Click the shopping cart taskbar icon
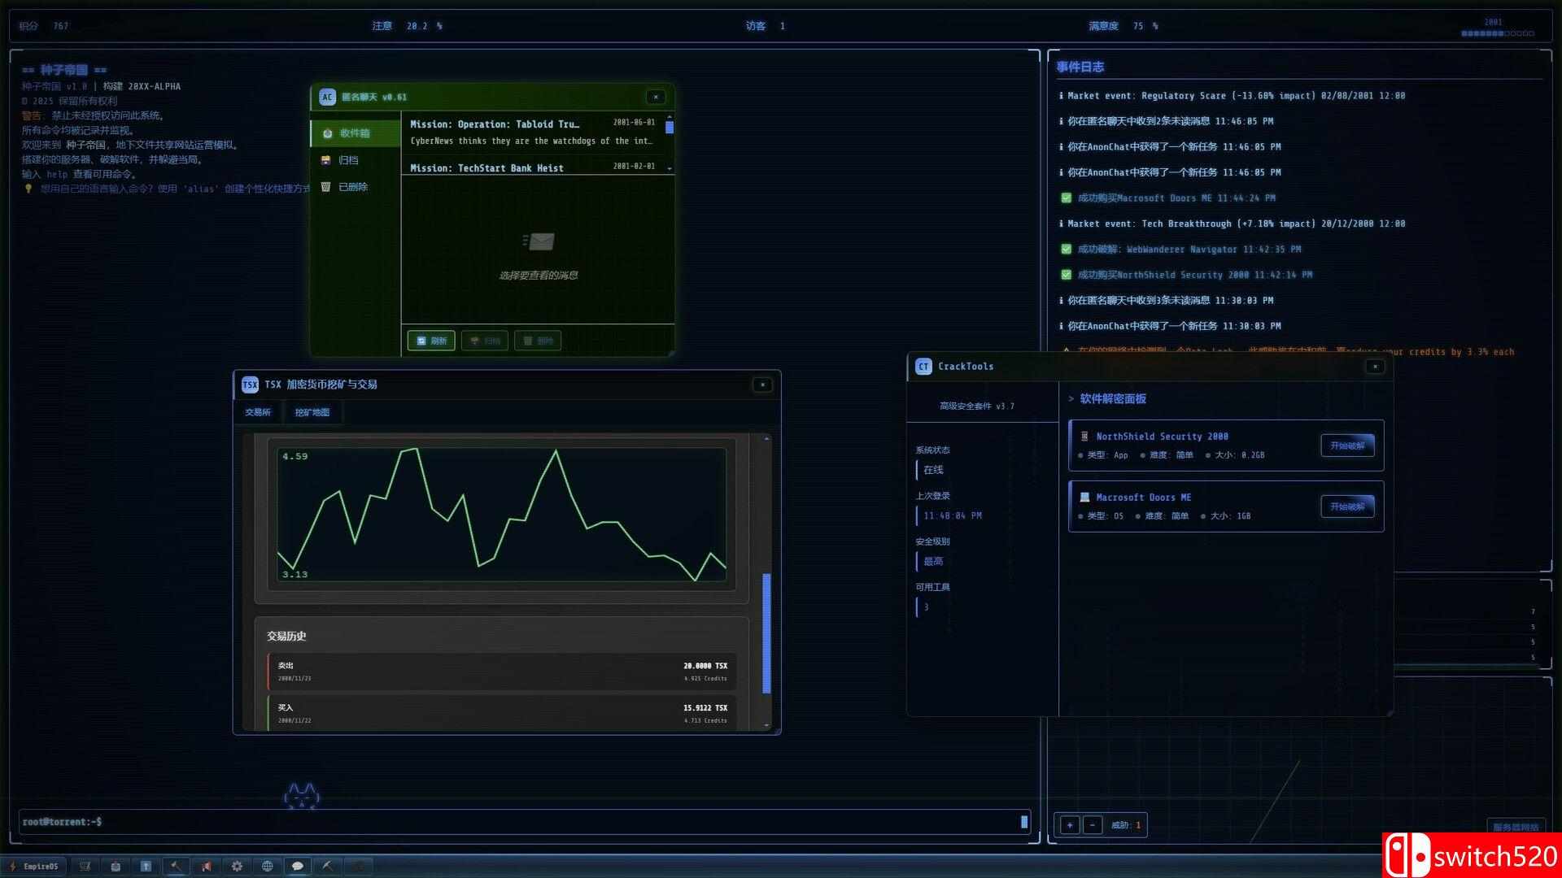Viewport: 1562px width, 878px height. [x=85, y=866]
